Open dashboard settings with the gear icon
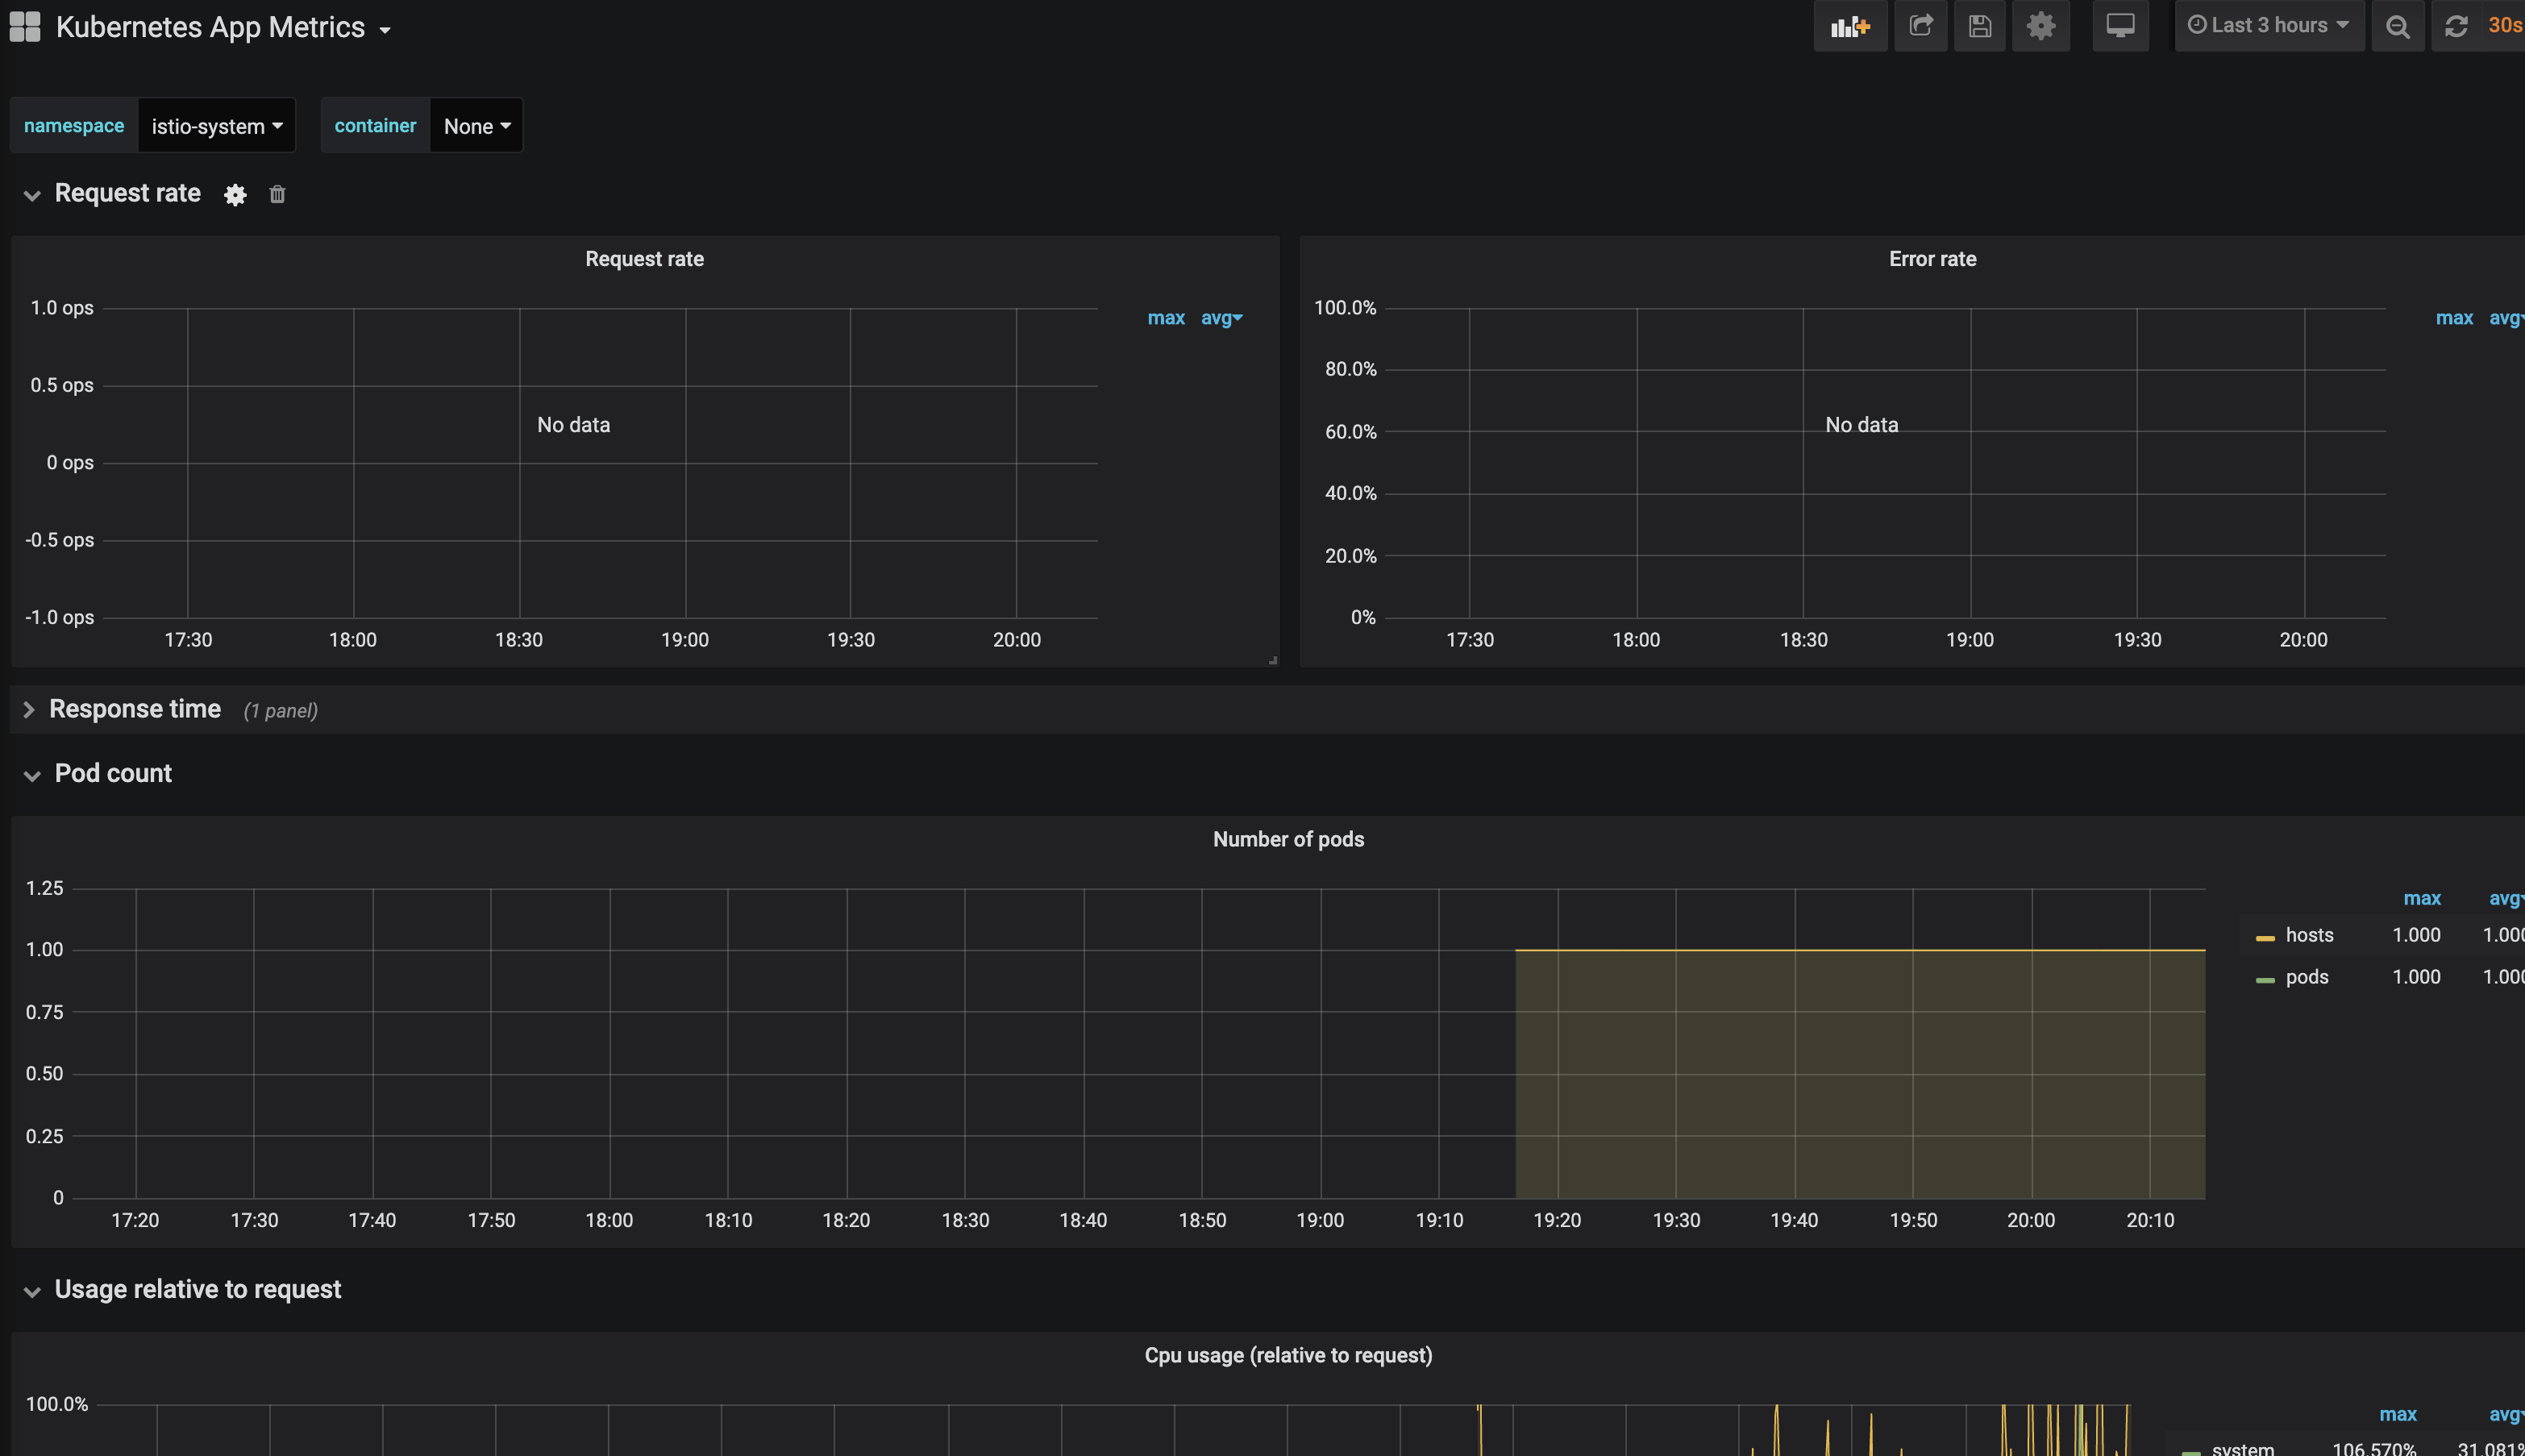The width and height of the screenshot is (2525, 1456). point(2041,26)
